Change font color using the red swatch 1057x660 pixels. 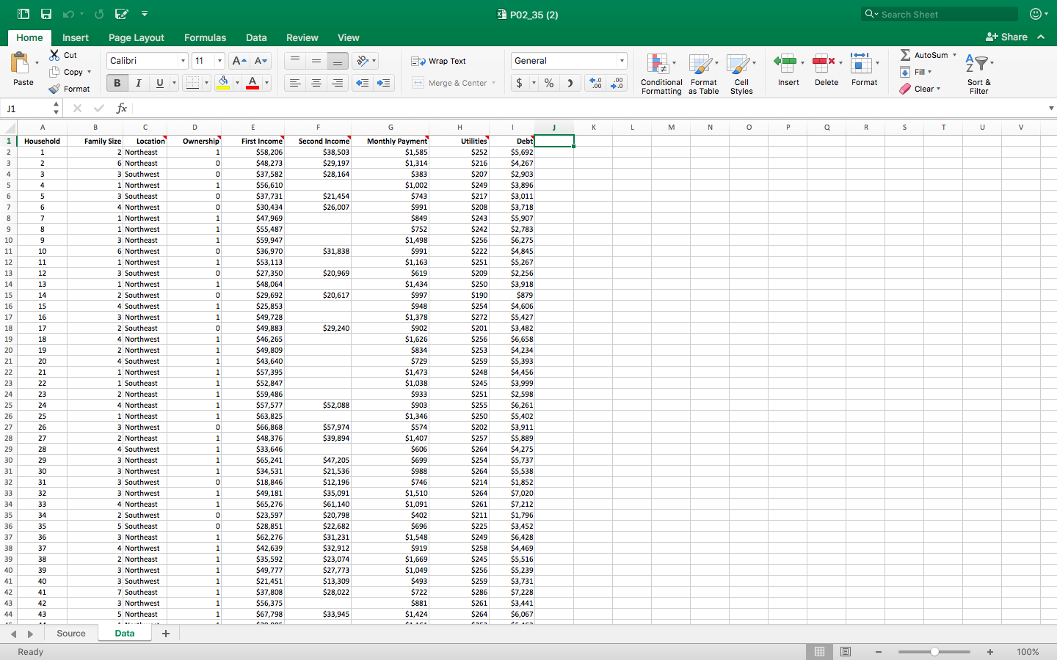pyautogui.click(x=253, y=83)
